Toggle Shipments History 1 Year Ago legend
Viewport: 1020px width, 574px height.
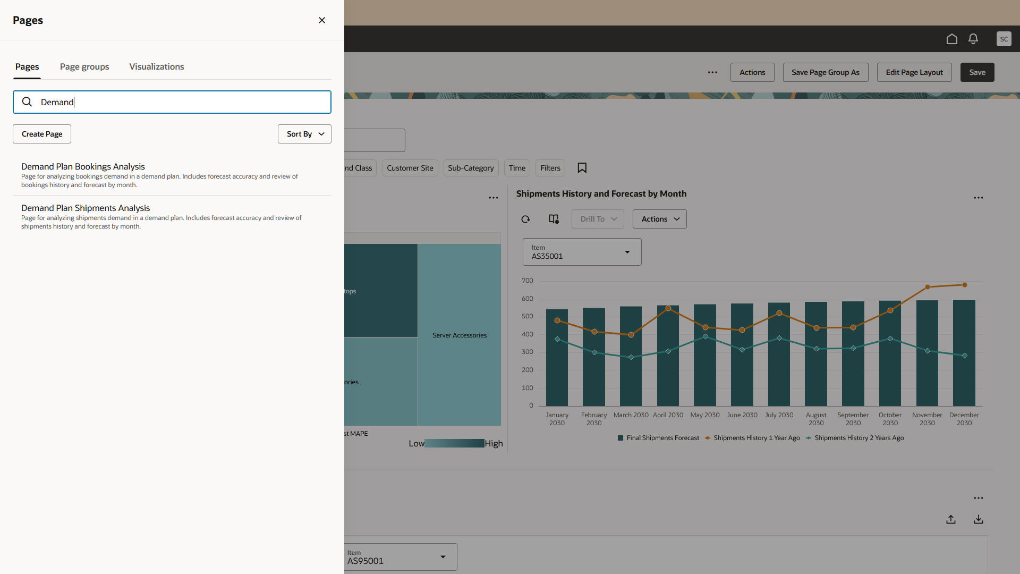coord(752,438)
